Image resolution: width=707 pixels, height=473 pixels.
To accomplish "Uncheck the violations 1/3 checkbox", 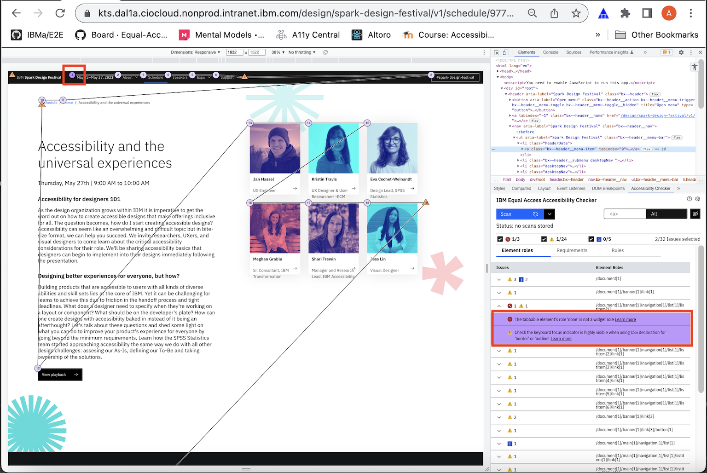I will (500, 239).
